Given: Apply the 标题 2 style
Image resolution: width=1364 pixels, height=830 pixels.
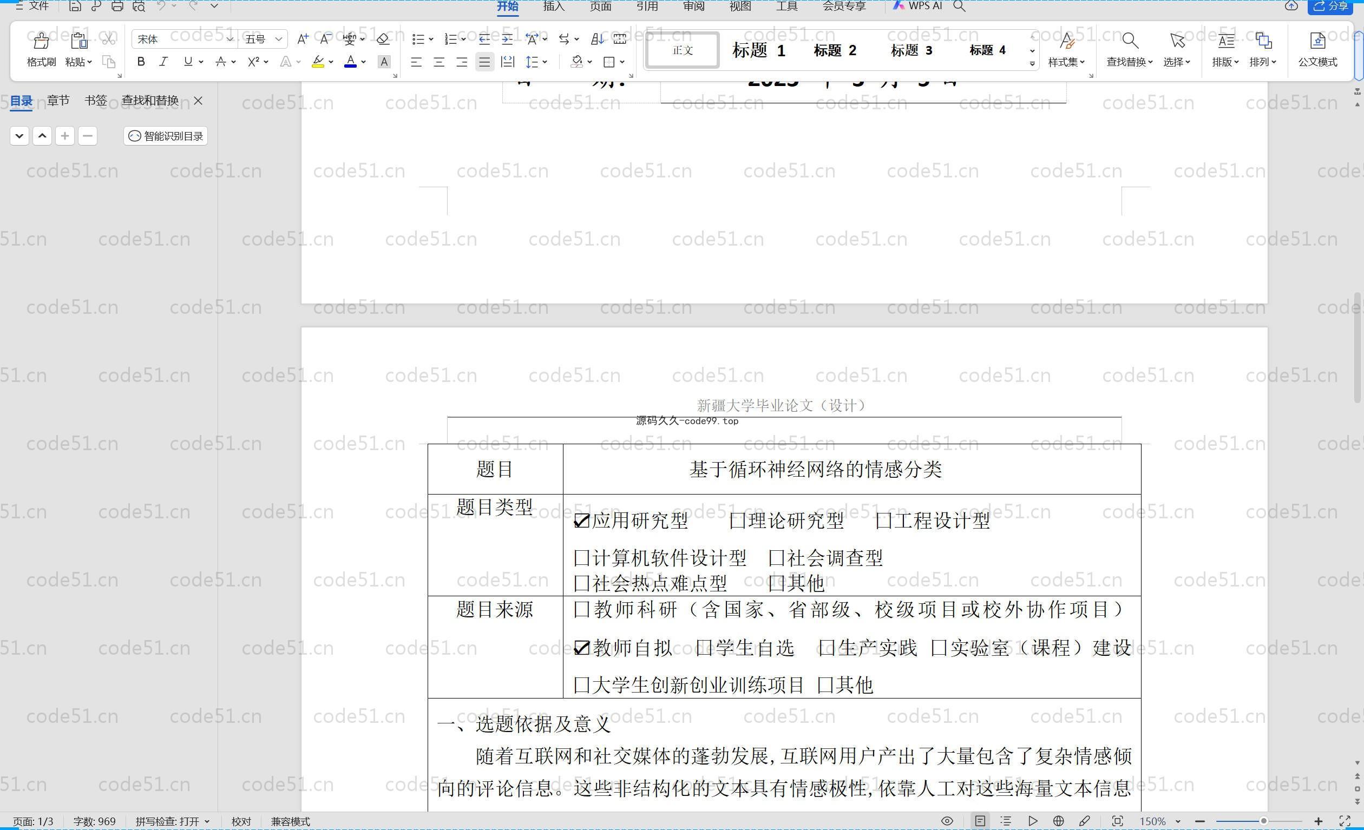Looking at the screenshot, I should pyautogui.click(x=835, y=50).
